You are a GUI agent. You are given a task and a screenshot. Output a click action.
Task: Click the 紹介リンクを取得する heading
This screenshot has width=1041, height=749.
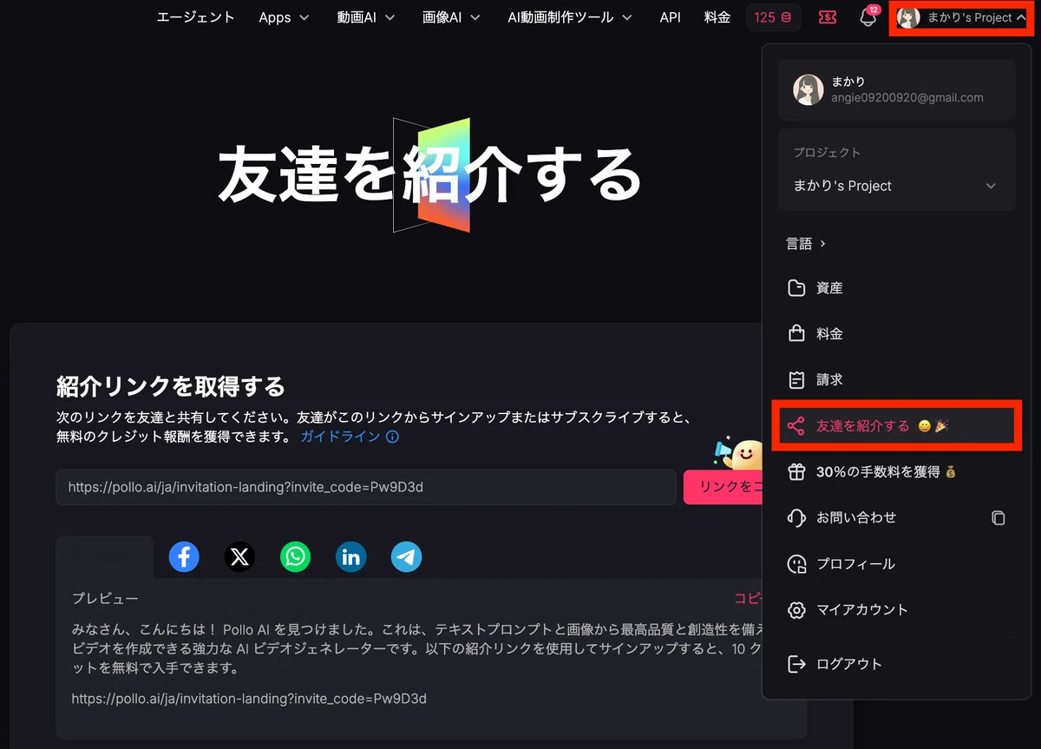(x=171, y=385)
